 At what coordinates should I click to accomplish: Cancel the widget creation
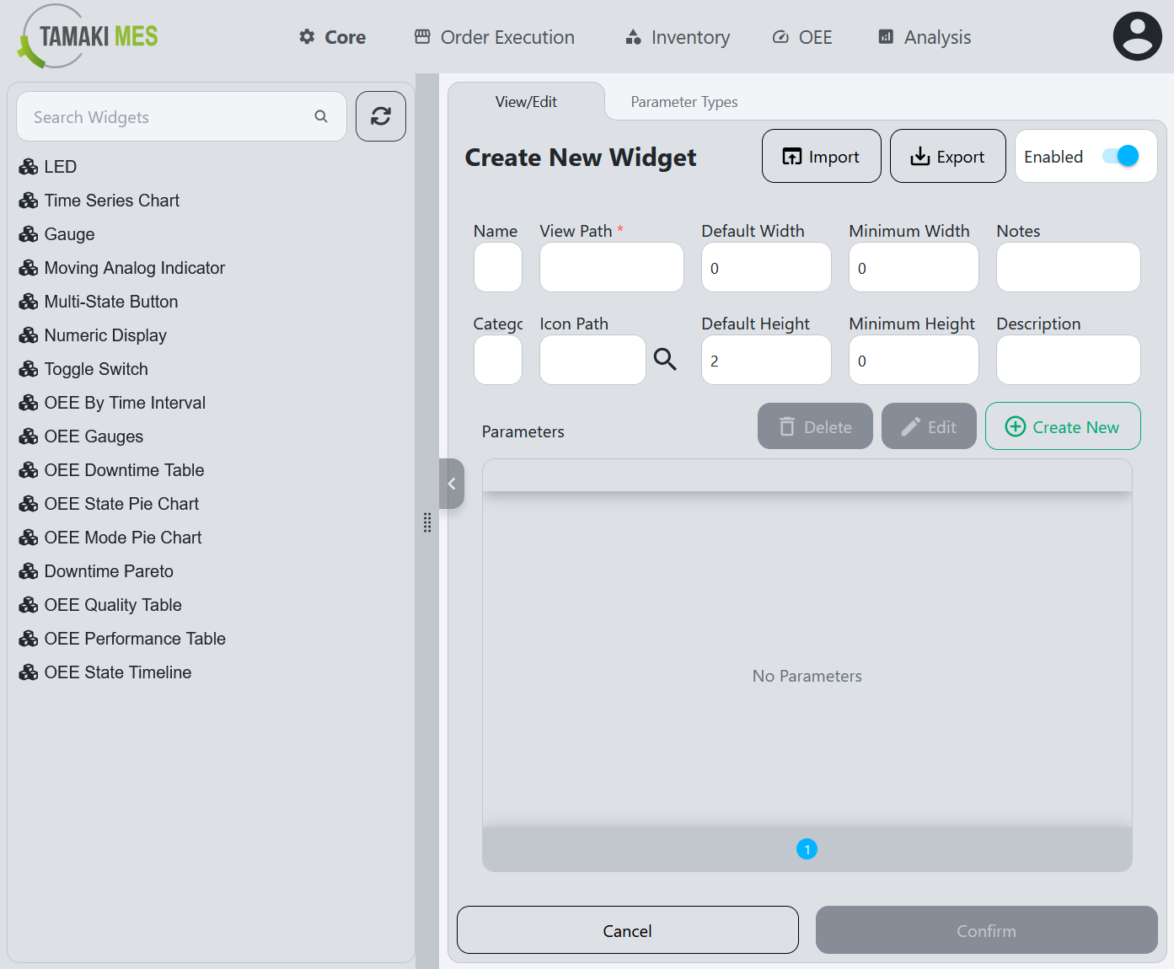click(x=627, y=930)
